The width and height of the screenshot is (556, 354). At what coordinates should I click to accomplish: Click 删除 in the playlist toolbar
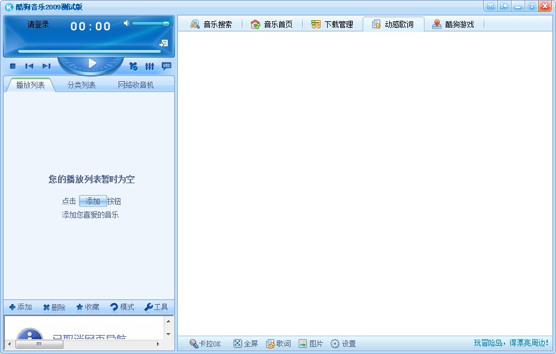pos(55,307)
